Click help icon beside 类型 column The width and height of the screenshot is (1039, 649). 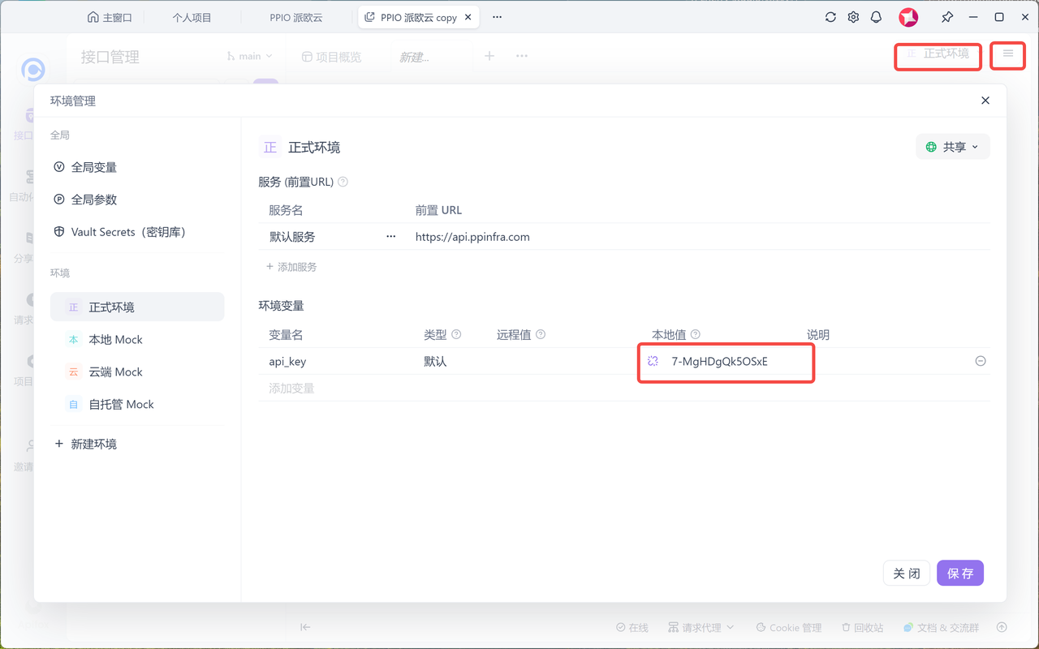[456, 334]
